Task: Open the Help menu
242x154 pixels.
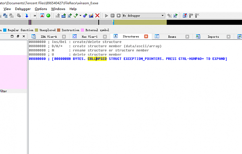Action: (73, 9)
